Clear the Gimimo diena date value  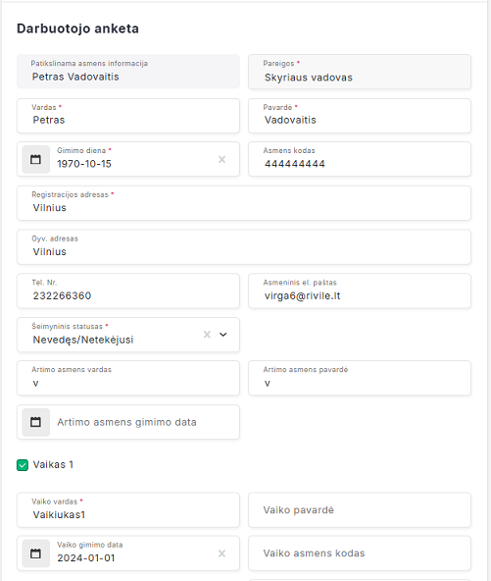coord(222,159)
